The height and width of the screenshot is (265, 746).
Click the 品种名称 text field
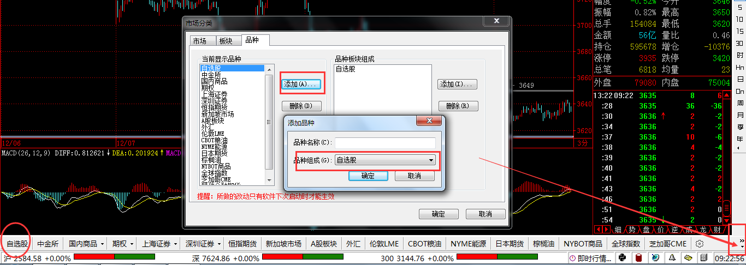tap(385, 143)
